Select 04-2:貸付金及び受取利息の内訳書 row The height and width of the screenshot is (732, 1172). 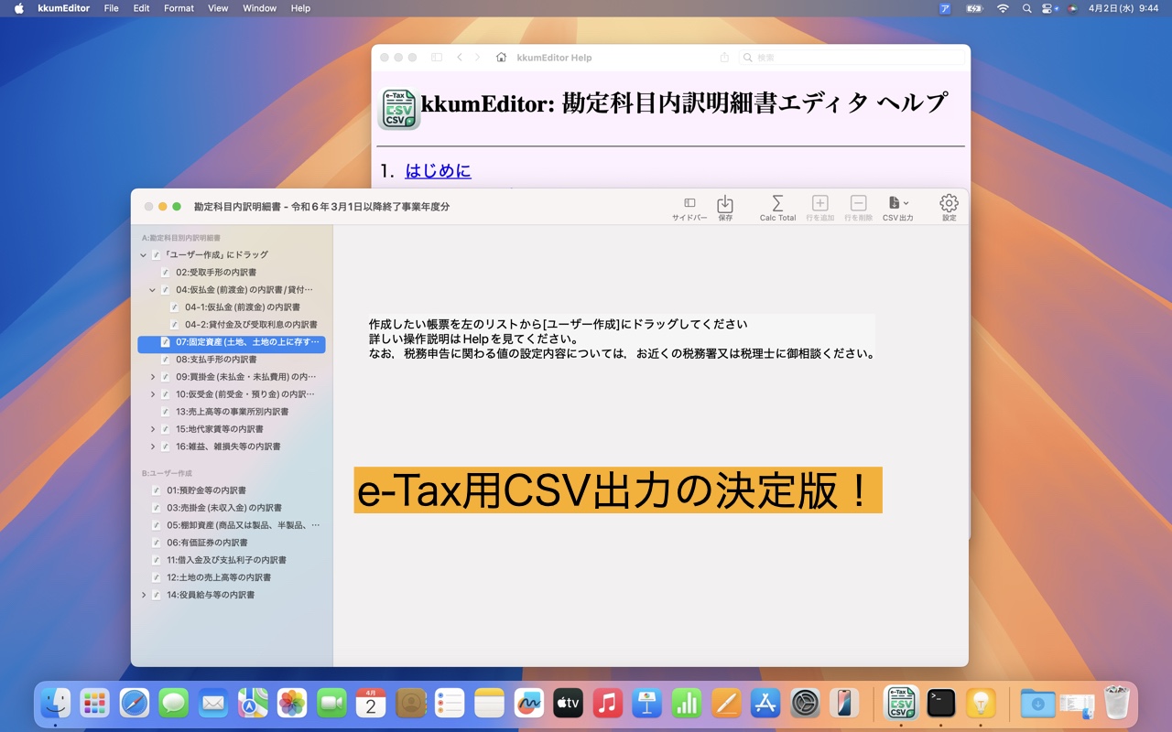(x=232, y=325)
